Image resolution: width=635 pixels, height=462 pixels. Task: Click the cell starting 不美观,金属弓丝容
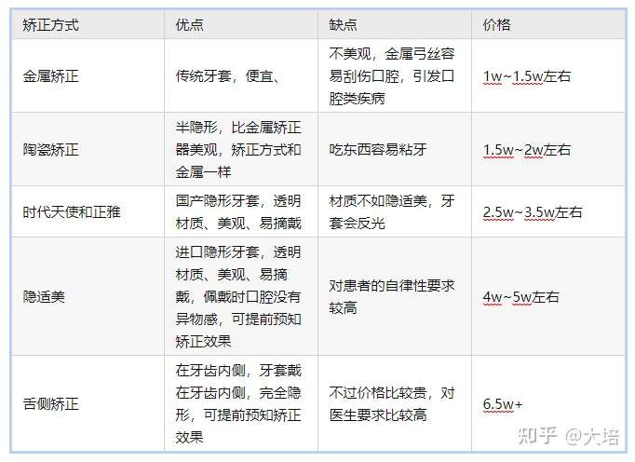tap(395, 75)
